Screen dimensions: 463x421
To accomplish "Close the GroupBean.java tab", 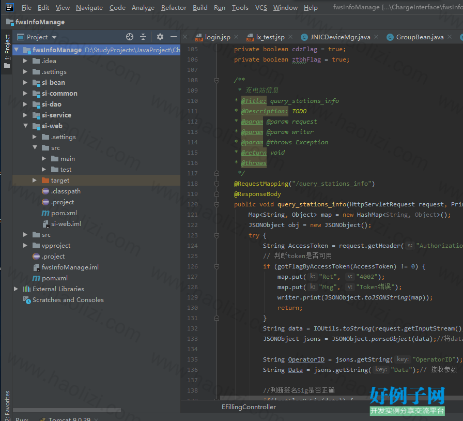I will point(450,37).
